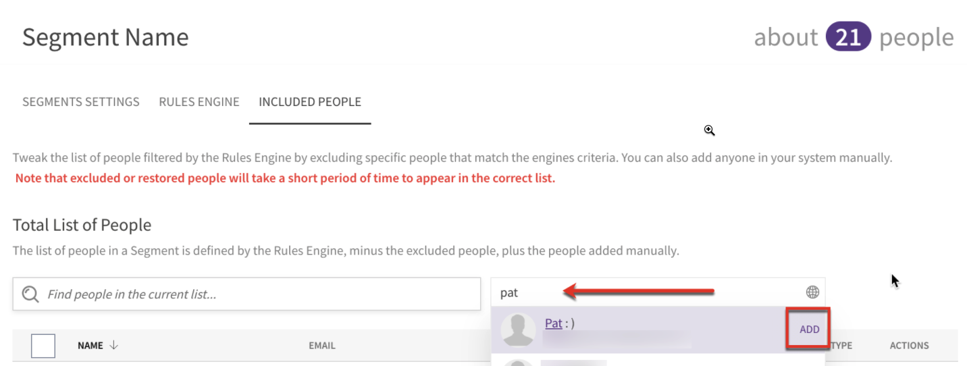Click Pat's avatar in the suggestions

click(x=519, y=330)
